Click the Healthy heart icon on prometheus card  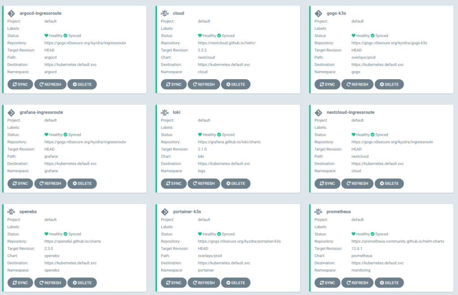pyautogui.click(x=353, y=234)
